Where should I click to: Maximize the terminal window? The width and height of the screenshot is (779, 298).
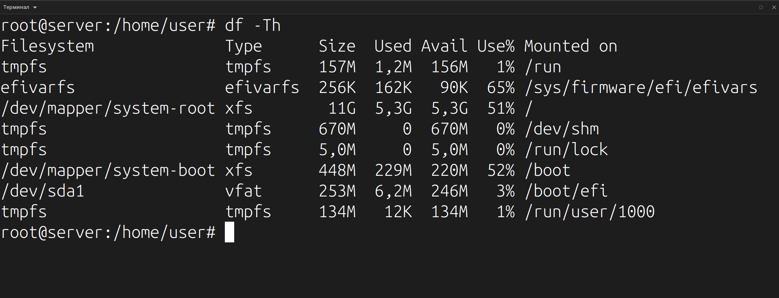761,7
